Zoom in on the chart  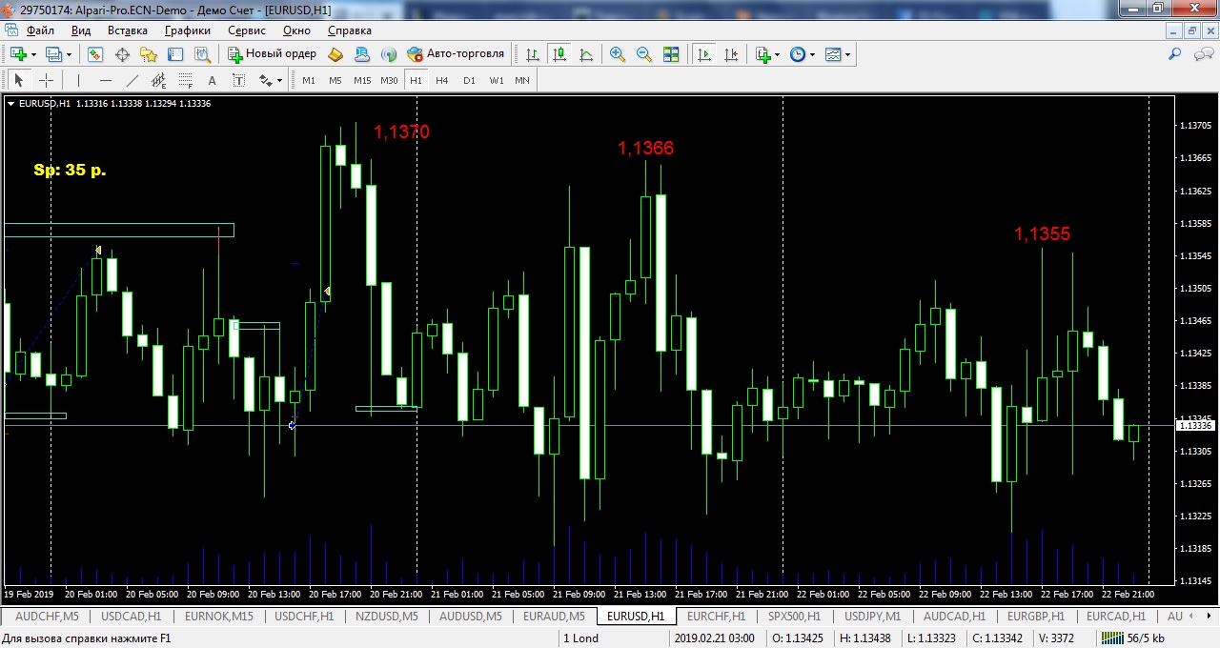click(618, 54)
